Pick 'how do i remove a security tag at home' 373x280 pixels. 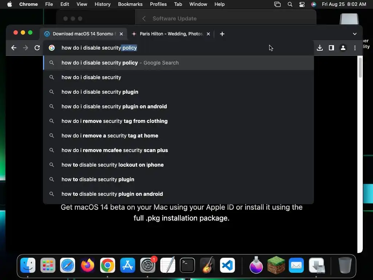click(178, 136)
